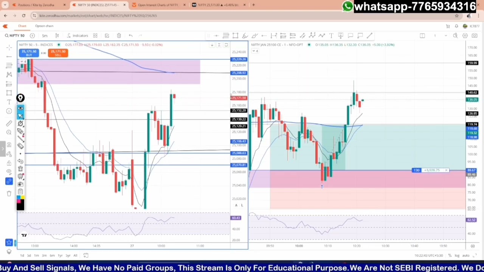Viewport: 484px width, 272px height.
Task: Change the candlestick chart style
Action: click(x=57, y=36)
